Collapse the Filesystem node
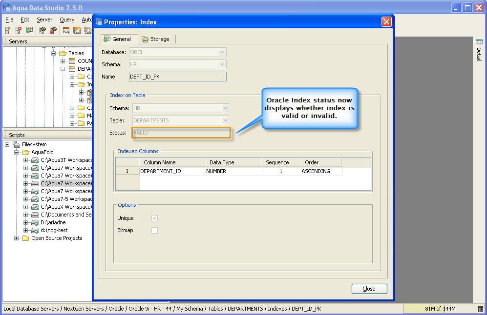The height and width of the screenshot is (315, 487). click(7, 144)
